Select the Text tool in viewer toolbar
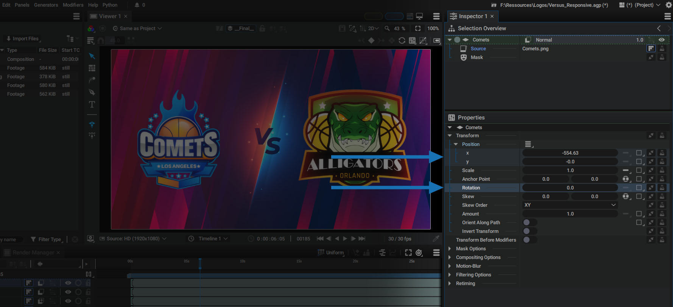Viewport: 673px width, 307px height. tap(92, 104)
